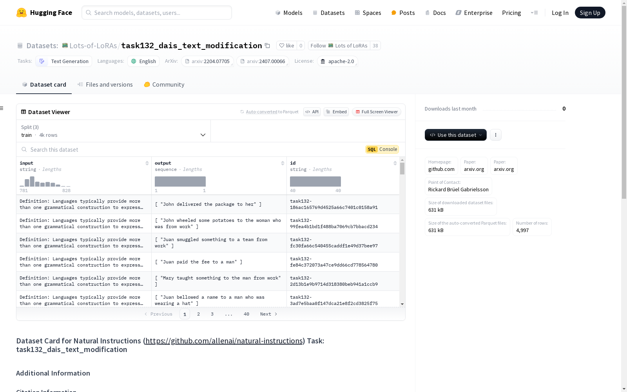The image size is (627, 392).
Task: Go to Models in the top navigation
Action: click(x=289, y=13)
